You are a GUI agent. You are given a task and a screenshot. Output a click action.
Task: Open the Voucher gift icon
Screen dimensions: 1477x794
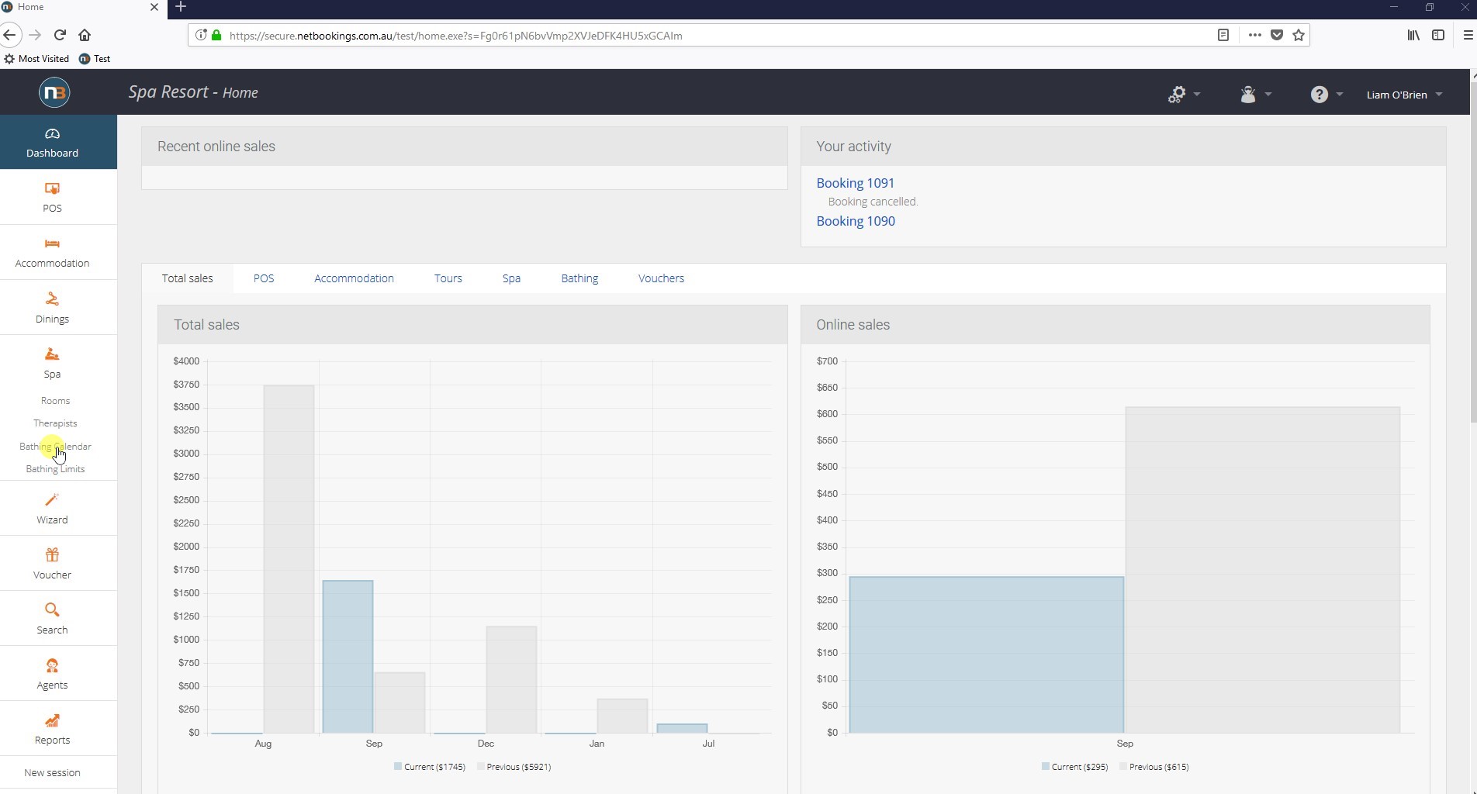tap(52, 554)
